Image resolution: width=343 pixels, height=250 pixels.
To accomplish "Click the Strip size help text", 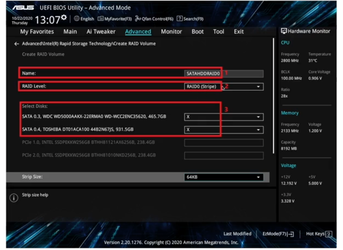I will [35, 195].
